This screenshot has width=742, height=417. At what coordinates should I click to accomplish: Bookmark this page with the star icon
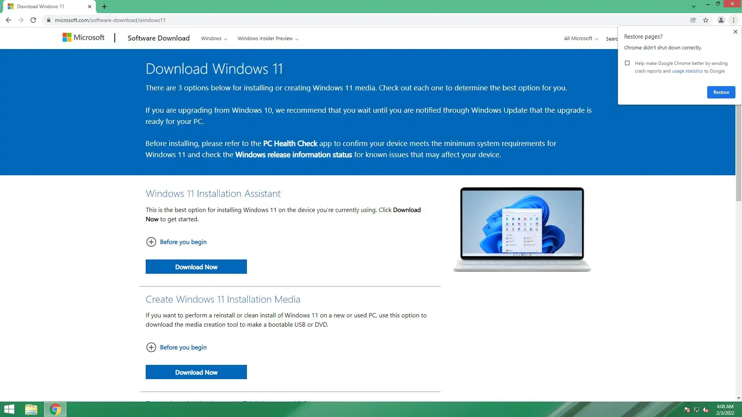(x=706, y=20)
